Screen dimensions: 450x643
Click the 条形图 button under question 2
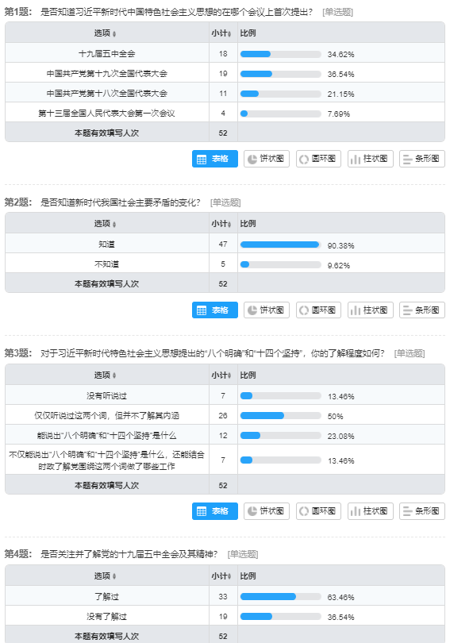421,310
